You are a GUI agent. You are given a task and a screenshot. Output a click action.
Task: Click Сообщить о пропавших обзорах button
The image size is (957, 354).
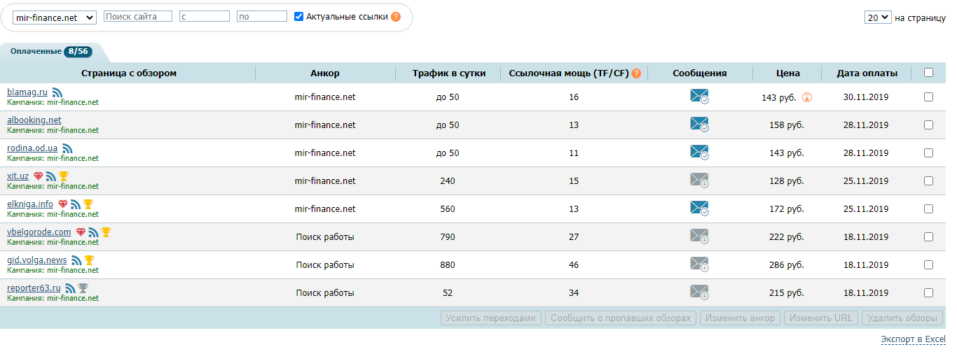click(621, 318)
